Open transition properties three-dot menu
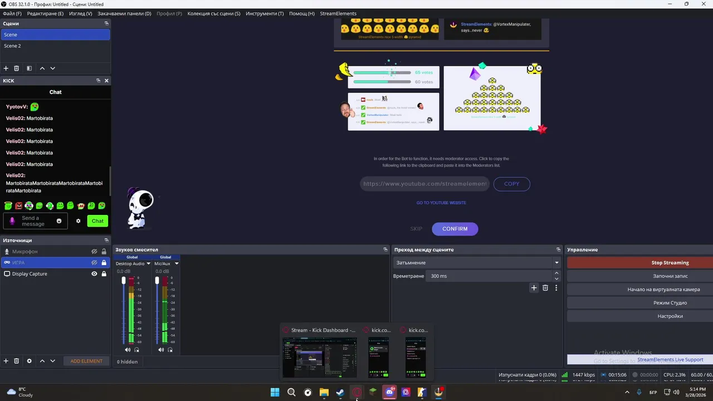Viewport: 713px width, 401px height. [556, 288]
